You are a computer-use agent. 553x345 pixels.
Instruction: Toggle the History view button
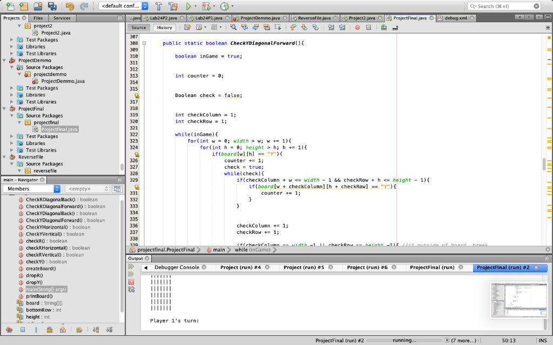click(x=164, y=27)
